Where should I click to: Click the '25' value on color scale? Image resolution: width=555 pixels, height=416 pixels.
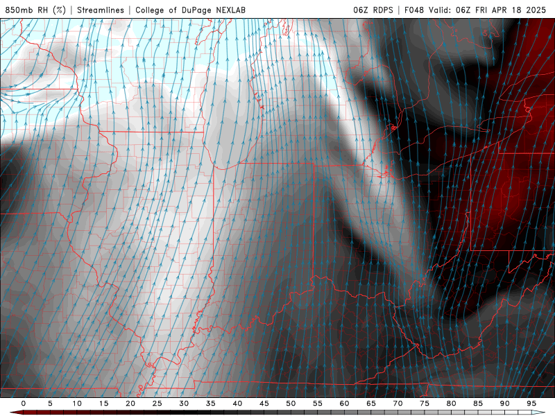[x=157, y=404]
